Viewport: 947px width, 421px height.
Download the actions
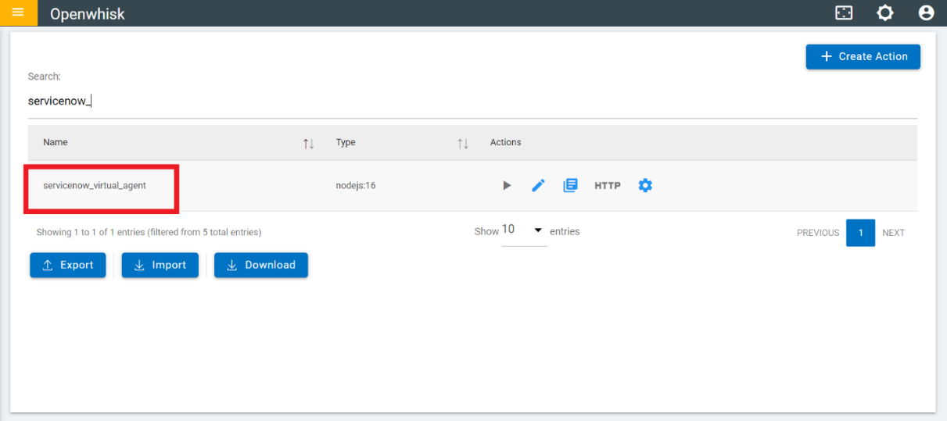click(261, 265)
